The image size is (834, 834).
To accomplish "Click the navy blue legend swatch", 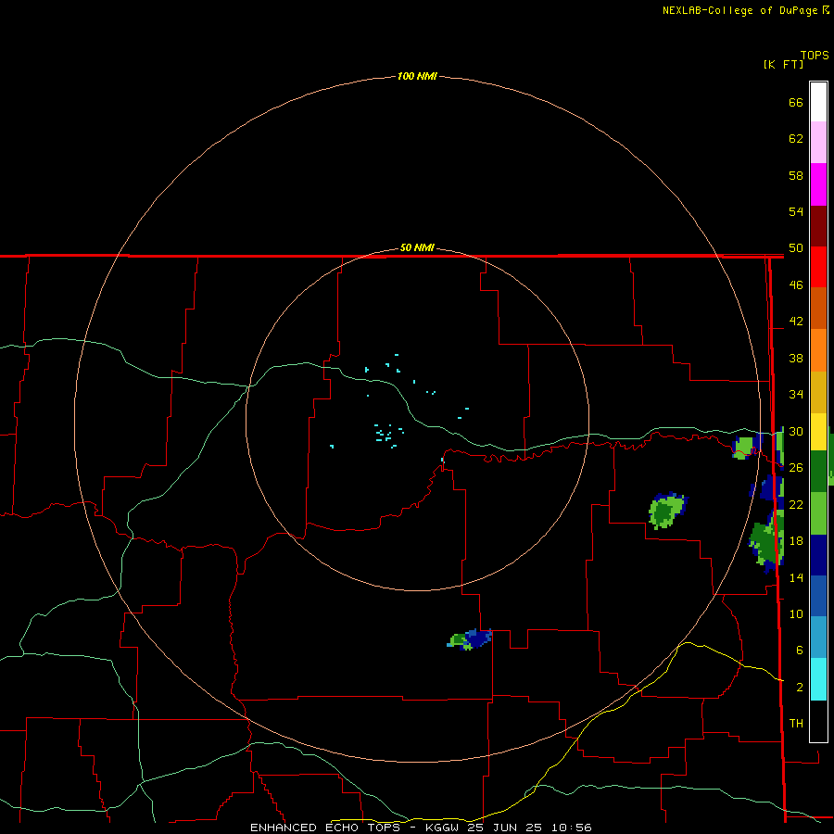I will click(818, 555).
